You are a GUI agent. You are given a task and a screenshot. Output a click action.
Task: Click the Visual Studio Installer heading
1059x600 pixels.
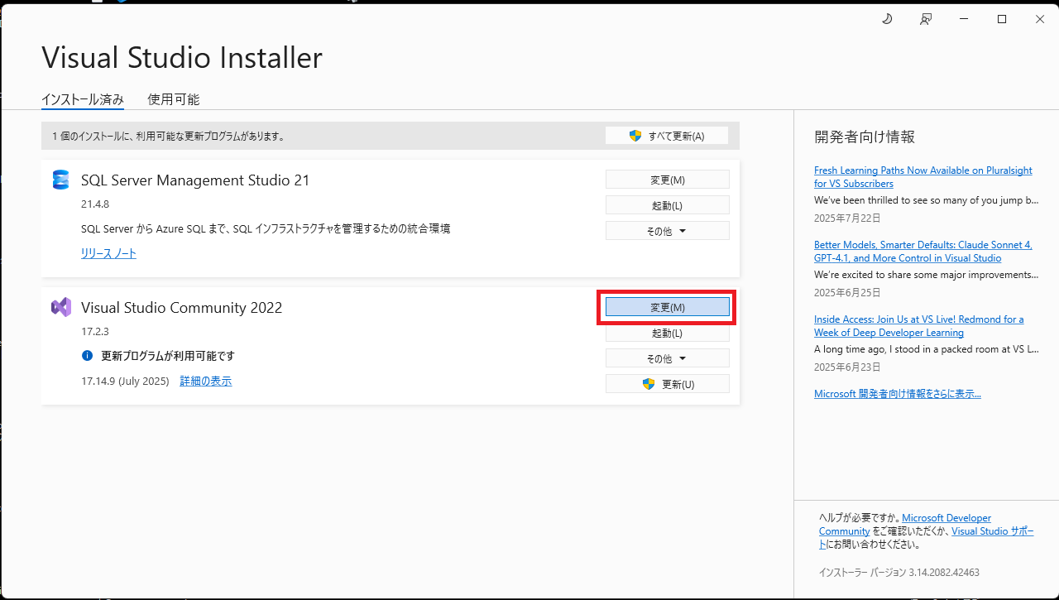pyautogui.click(x=182, y=57)
